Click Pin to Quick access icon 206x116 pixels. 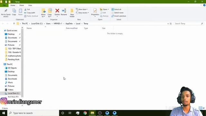click(6, 13)
